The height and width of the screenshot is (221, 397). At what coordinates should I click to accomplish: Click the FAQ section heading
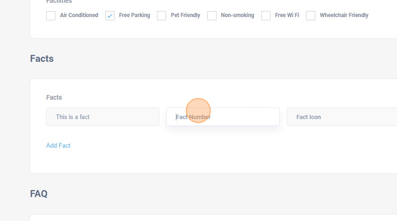(39, 194)
